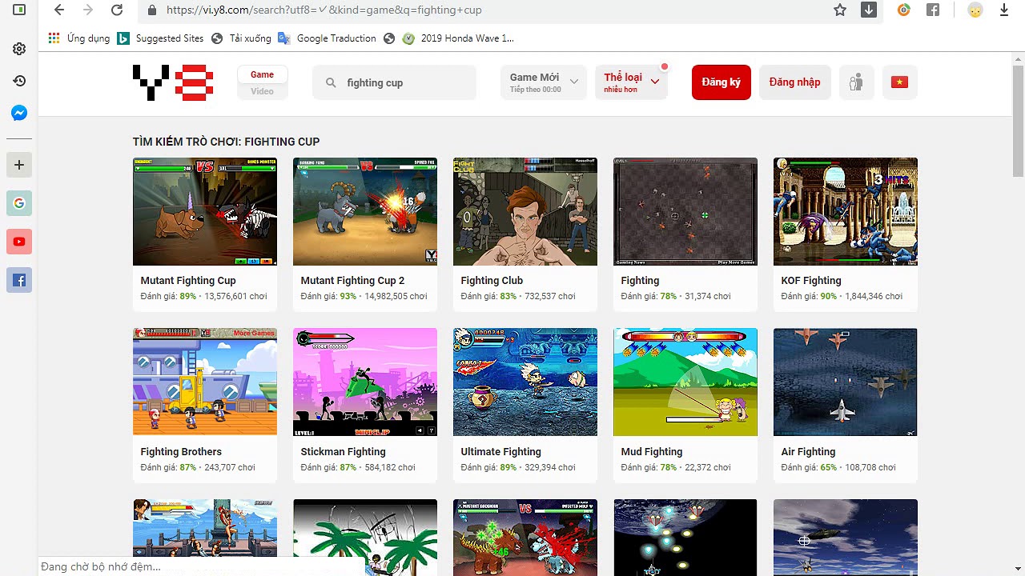The width and height of the screenshot is (1025, 576).
Task: Open the Air Fighting thumbnail
Action: (x=846, y=382)
